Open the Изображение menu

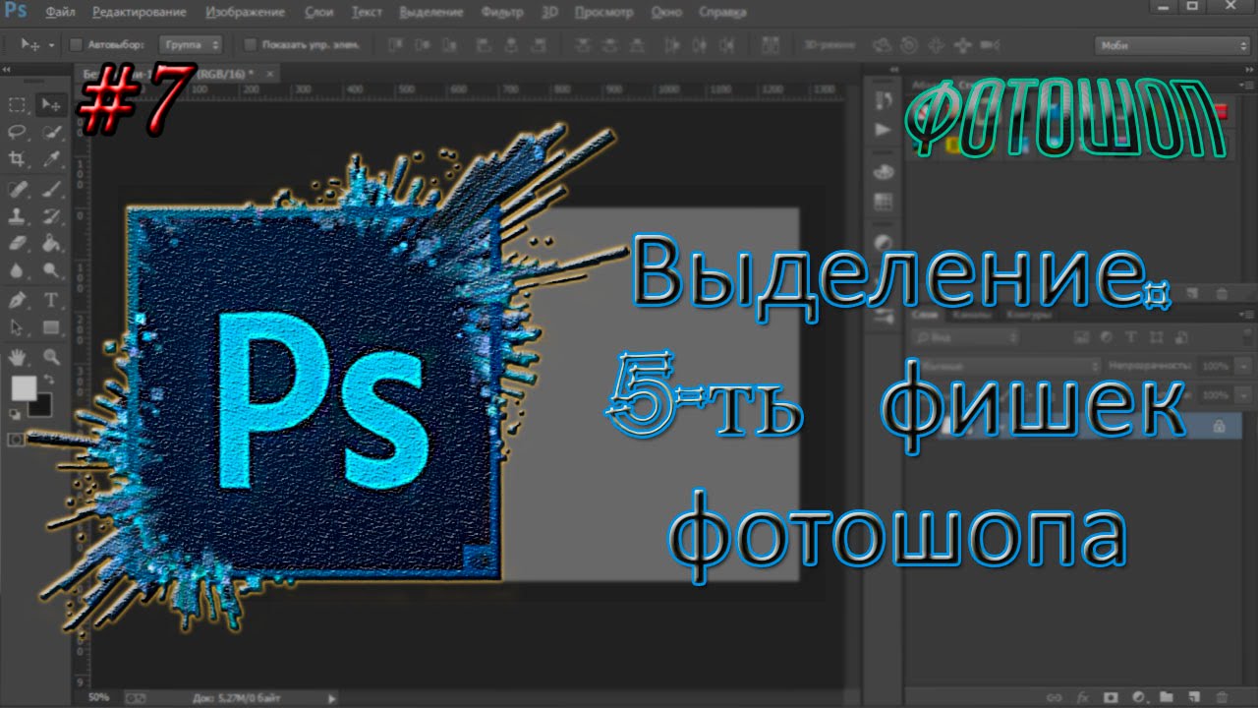click(x=247, y=13)
